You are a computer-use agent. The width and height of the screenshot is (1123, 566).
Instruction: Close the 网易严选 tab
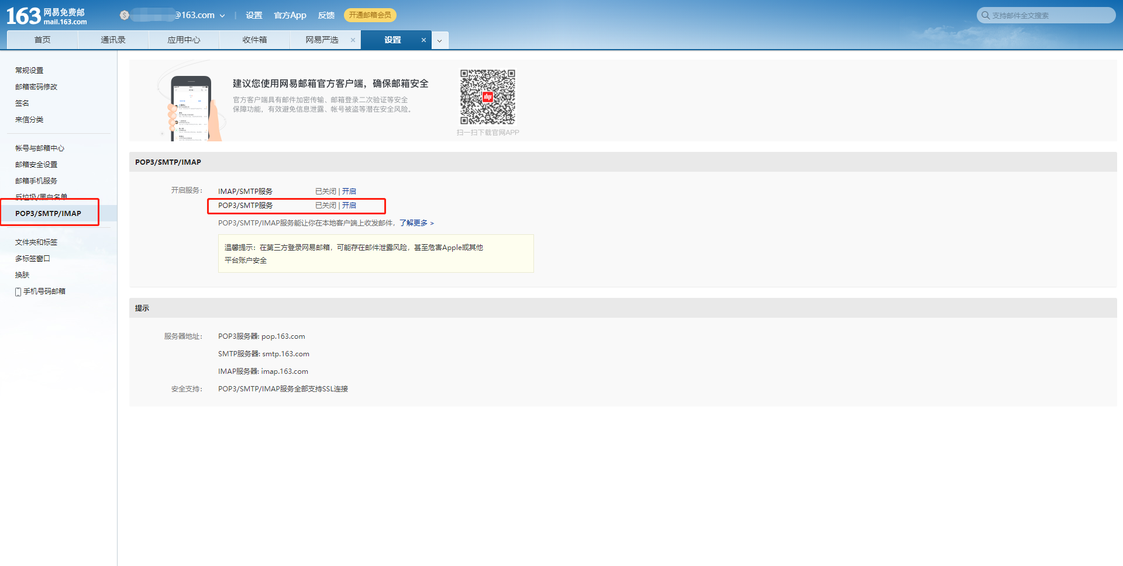pos(353,40)
